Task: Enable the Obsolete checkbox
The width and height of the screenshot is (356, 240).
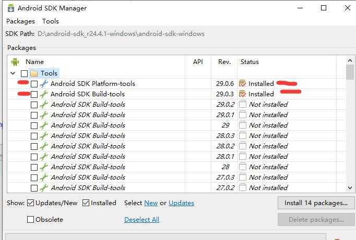Action: [x=31, y=220]
